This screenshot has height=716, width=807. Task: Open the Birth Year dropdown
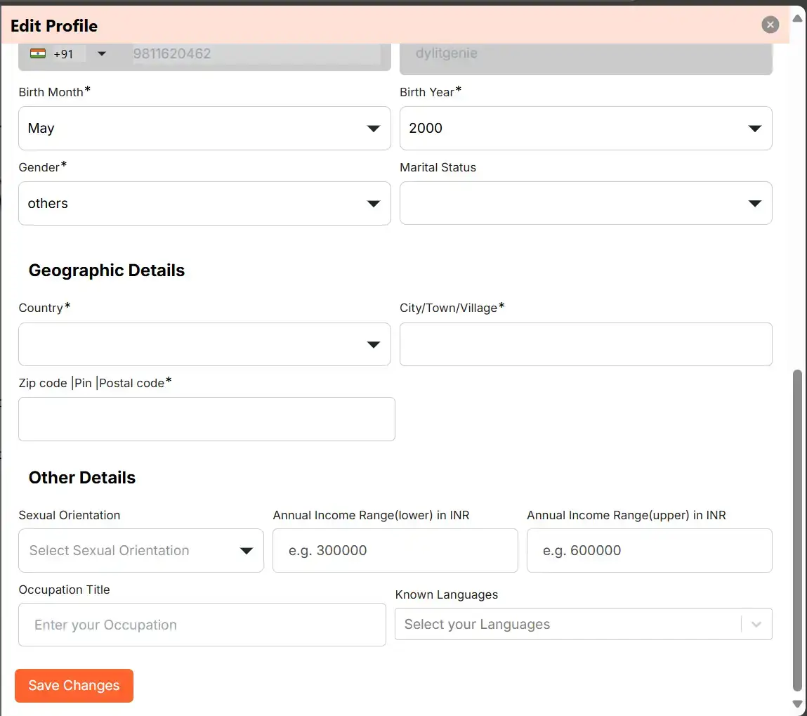coord(586,129)
